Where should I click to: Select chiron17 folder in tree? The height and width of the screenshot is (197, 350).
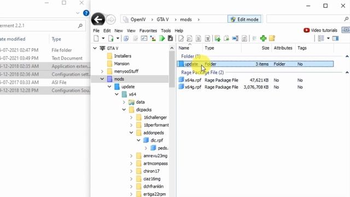point(151,171)
